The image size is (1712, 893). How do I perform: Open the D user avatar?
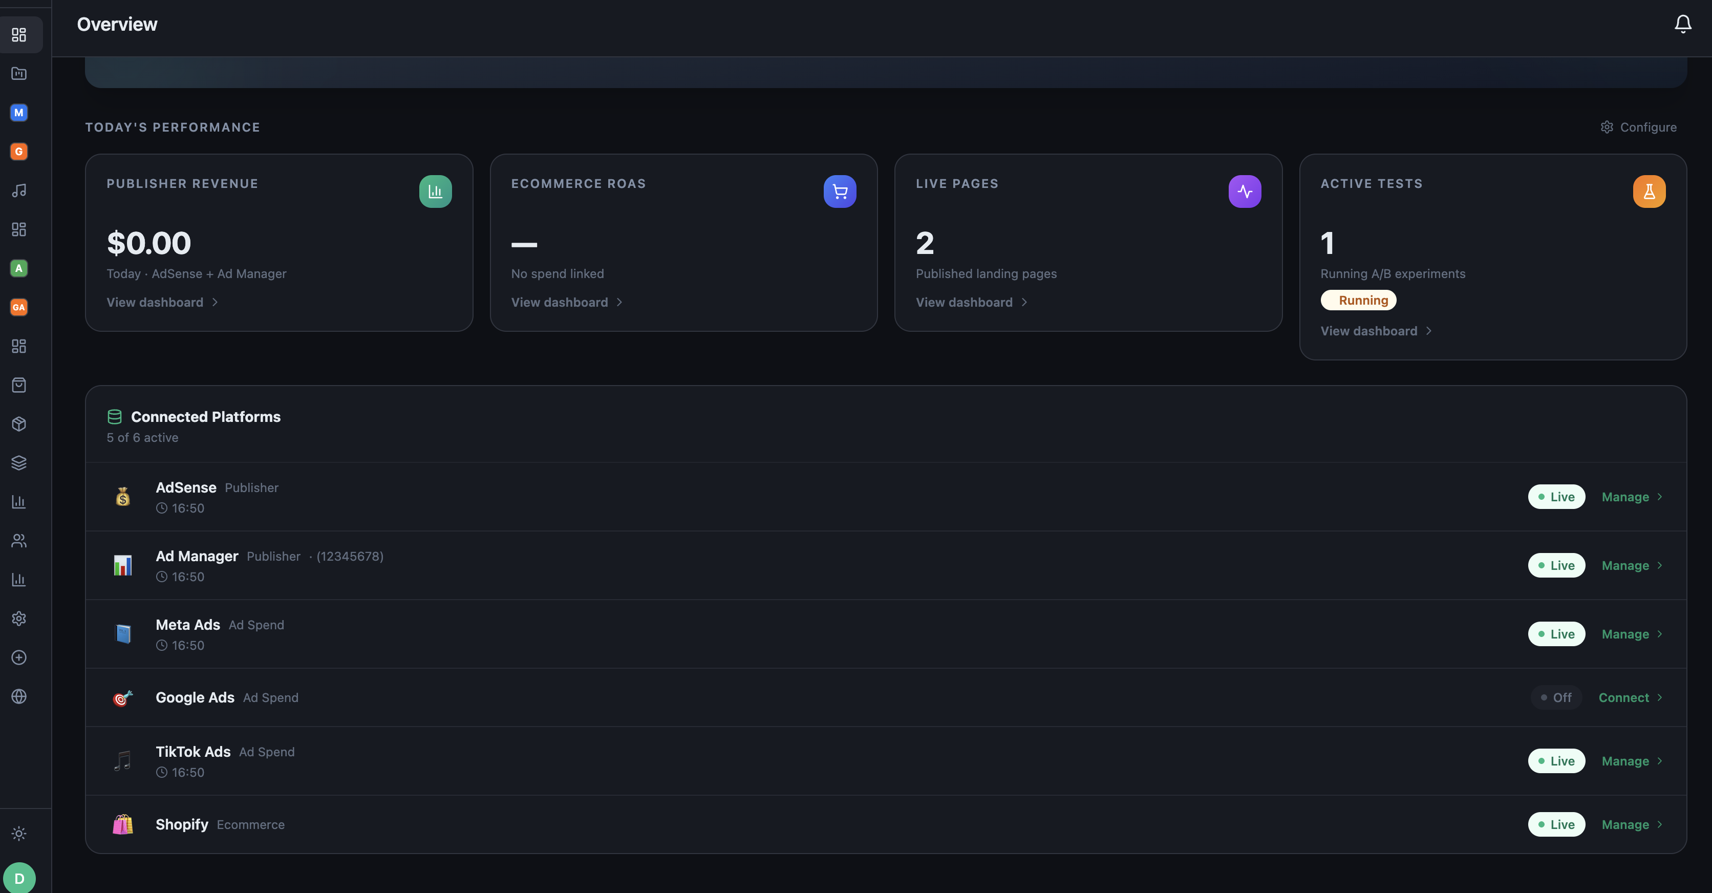tap(19, 878)
